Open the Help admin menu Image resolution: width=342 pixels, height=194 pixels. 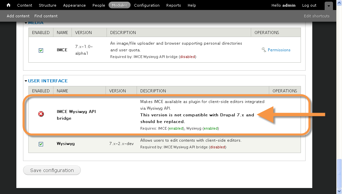192,5
